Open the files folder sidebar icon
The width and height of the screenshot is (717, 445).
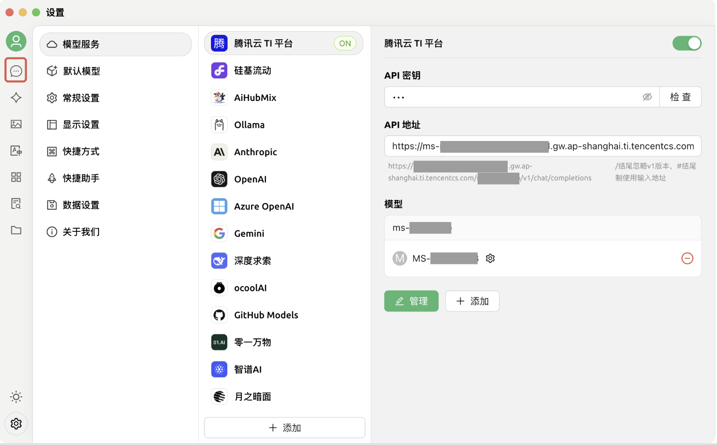(x=16, y=230)
